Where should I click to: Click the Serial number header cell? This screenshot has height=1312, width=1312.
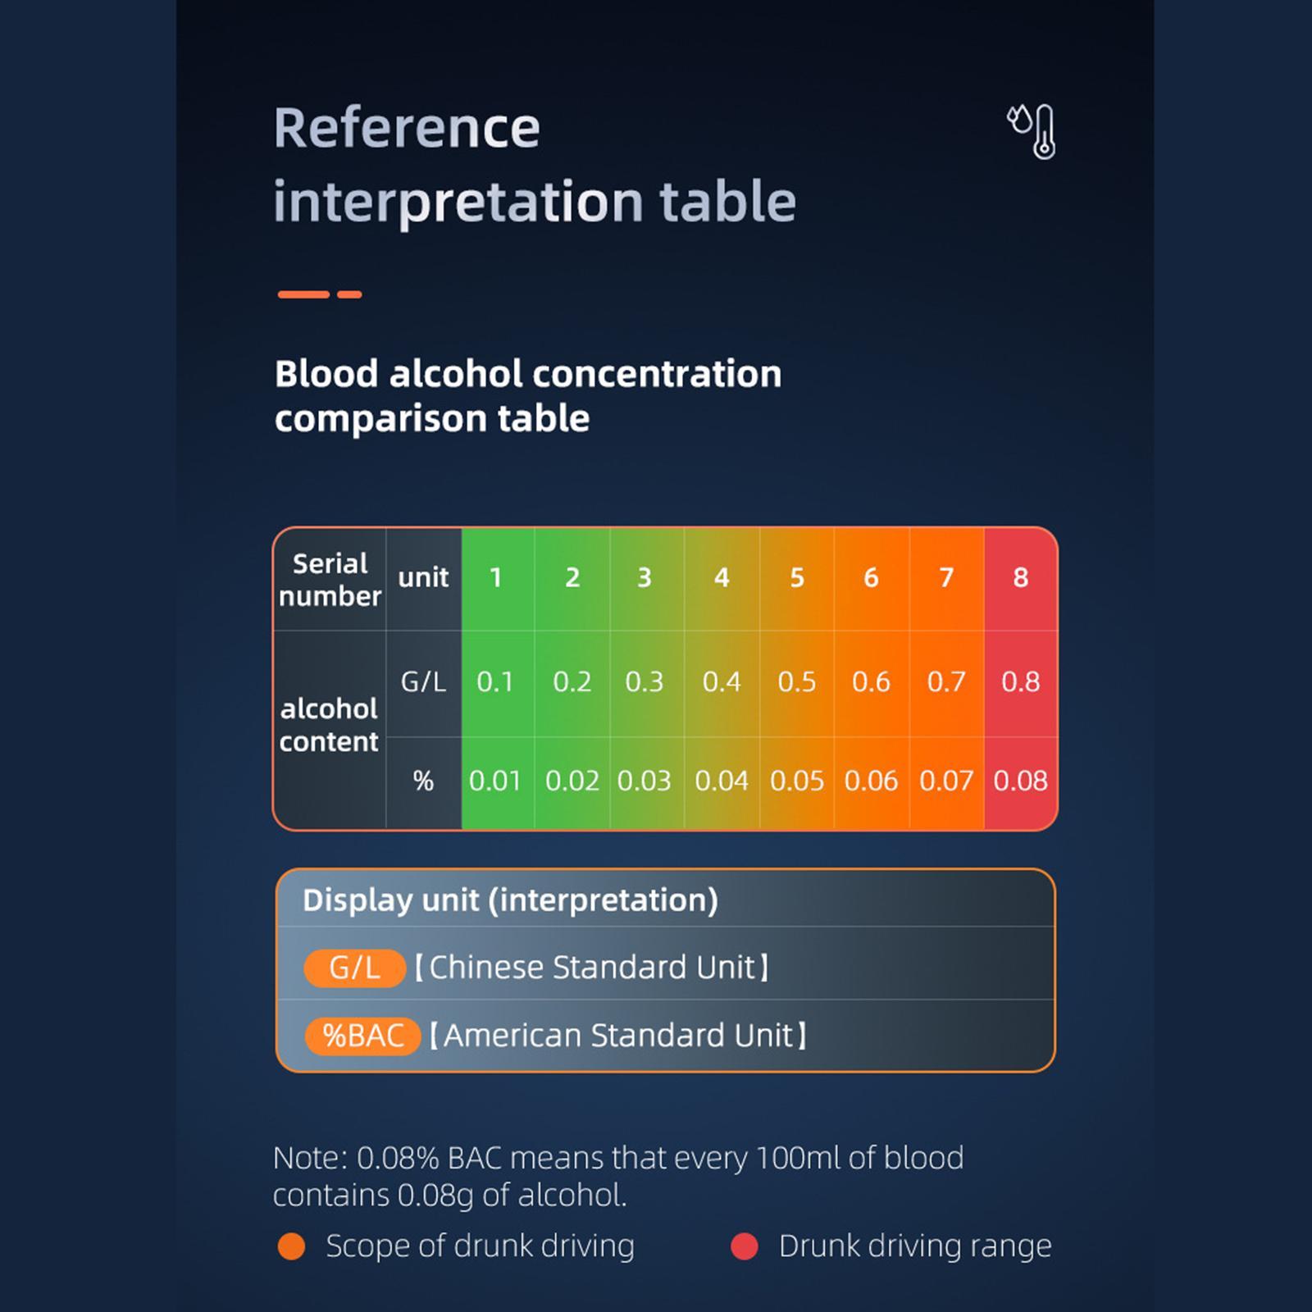[x=330, y=580]
